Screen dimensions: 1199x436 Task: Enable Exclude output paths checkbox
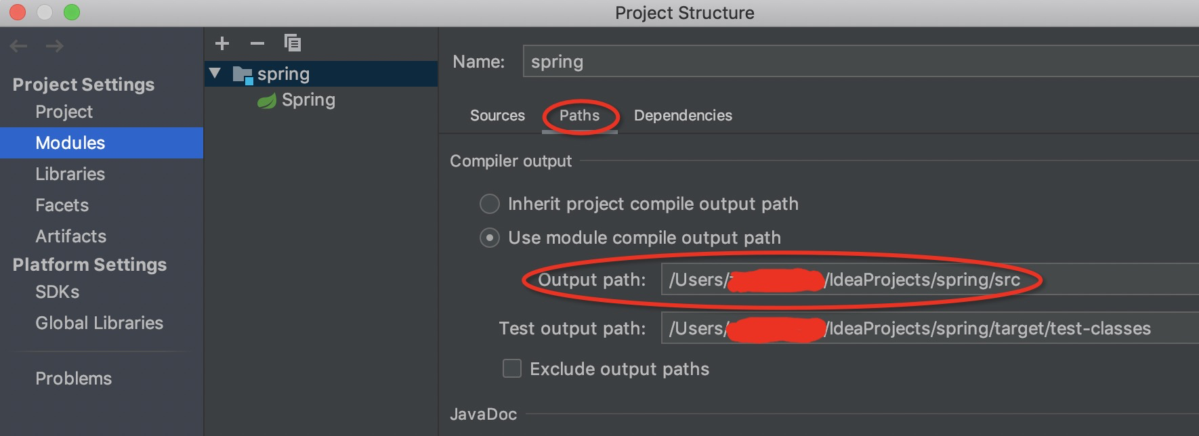pos(512,368)
